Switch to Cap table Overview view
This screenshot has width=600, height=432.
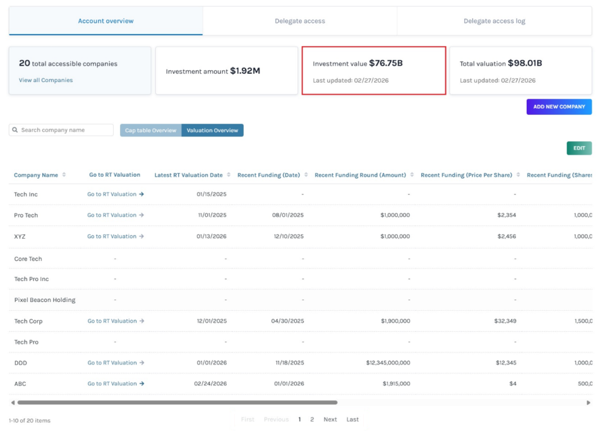[x=149, y=129]
